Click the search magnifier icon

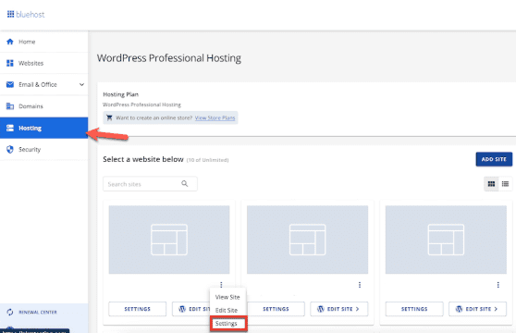pyautogui.click(x=185, y=183)
